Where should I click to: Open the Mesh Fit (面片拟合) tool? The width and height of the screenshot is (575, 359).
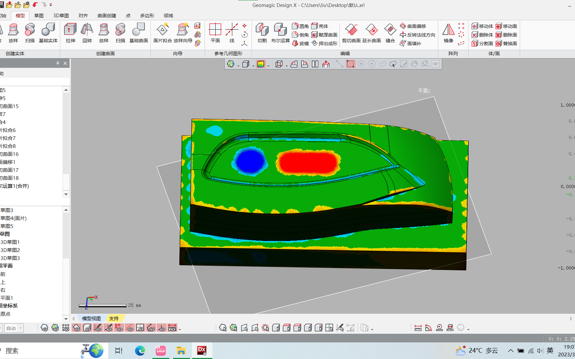point(162,33)
